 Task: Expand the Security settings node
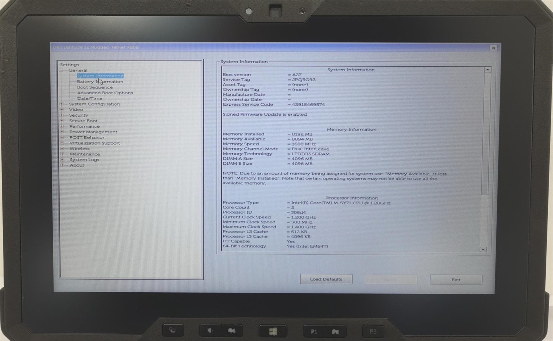(x=62, y=115)
